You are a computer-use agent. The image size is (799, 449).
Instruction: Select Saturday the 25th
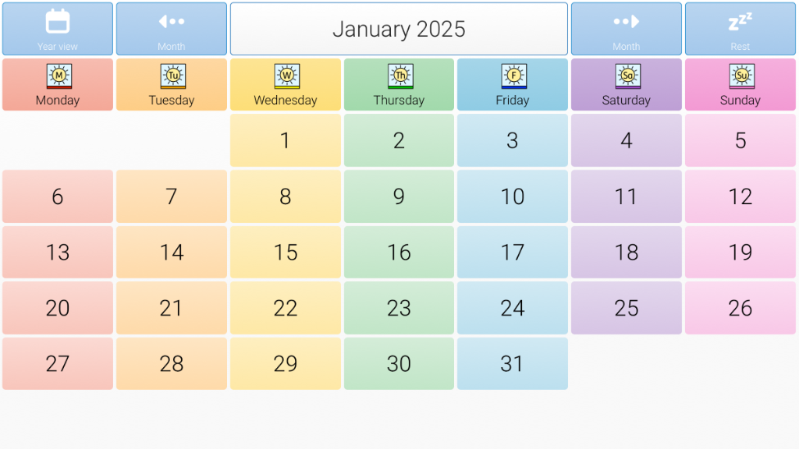pos(627,308)
